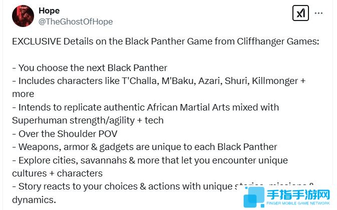Open the Hope display name link
This screenshot has width=337, height=210.
49,10
